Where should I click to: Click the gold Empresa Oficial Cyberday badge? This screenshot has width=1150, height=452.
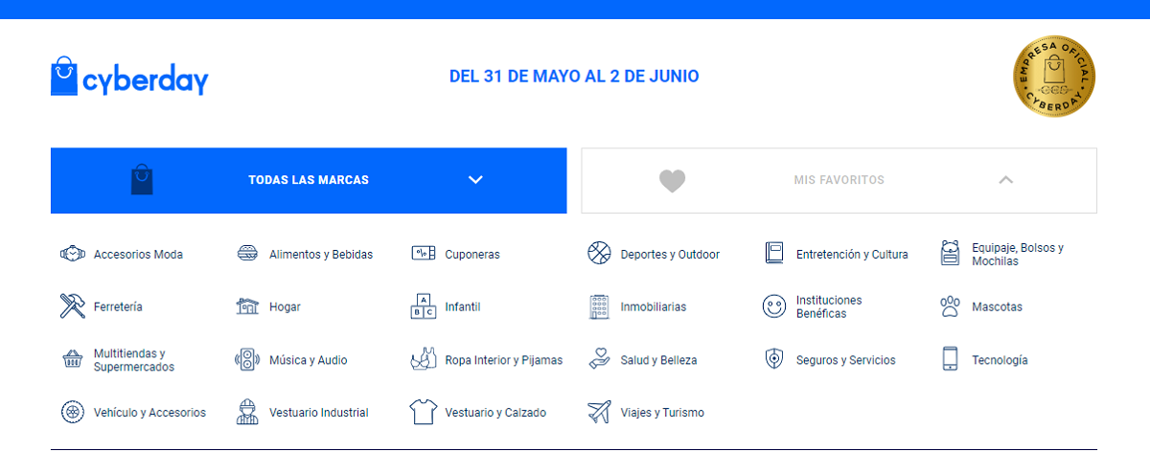coord(1054,76)
